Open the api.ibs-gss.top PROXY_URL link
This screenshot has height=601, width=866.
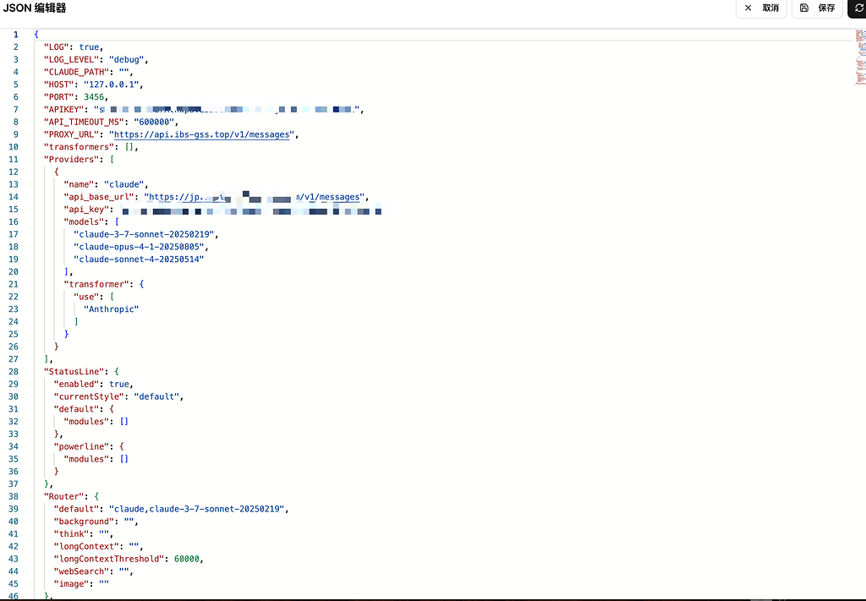[201, 134]
